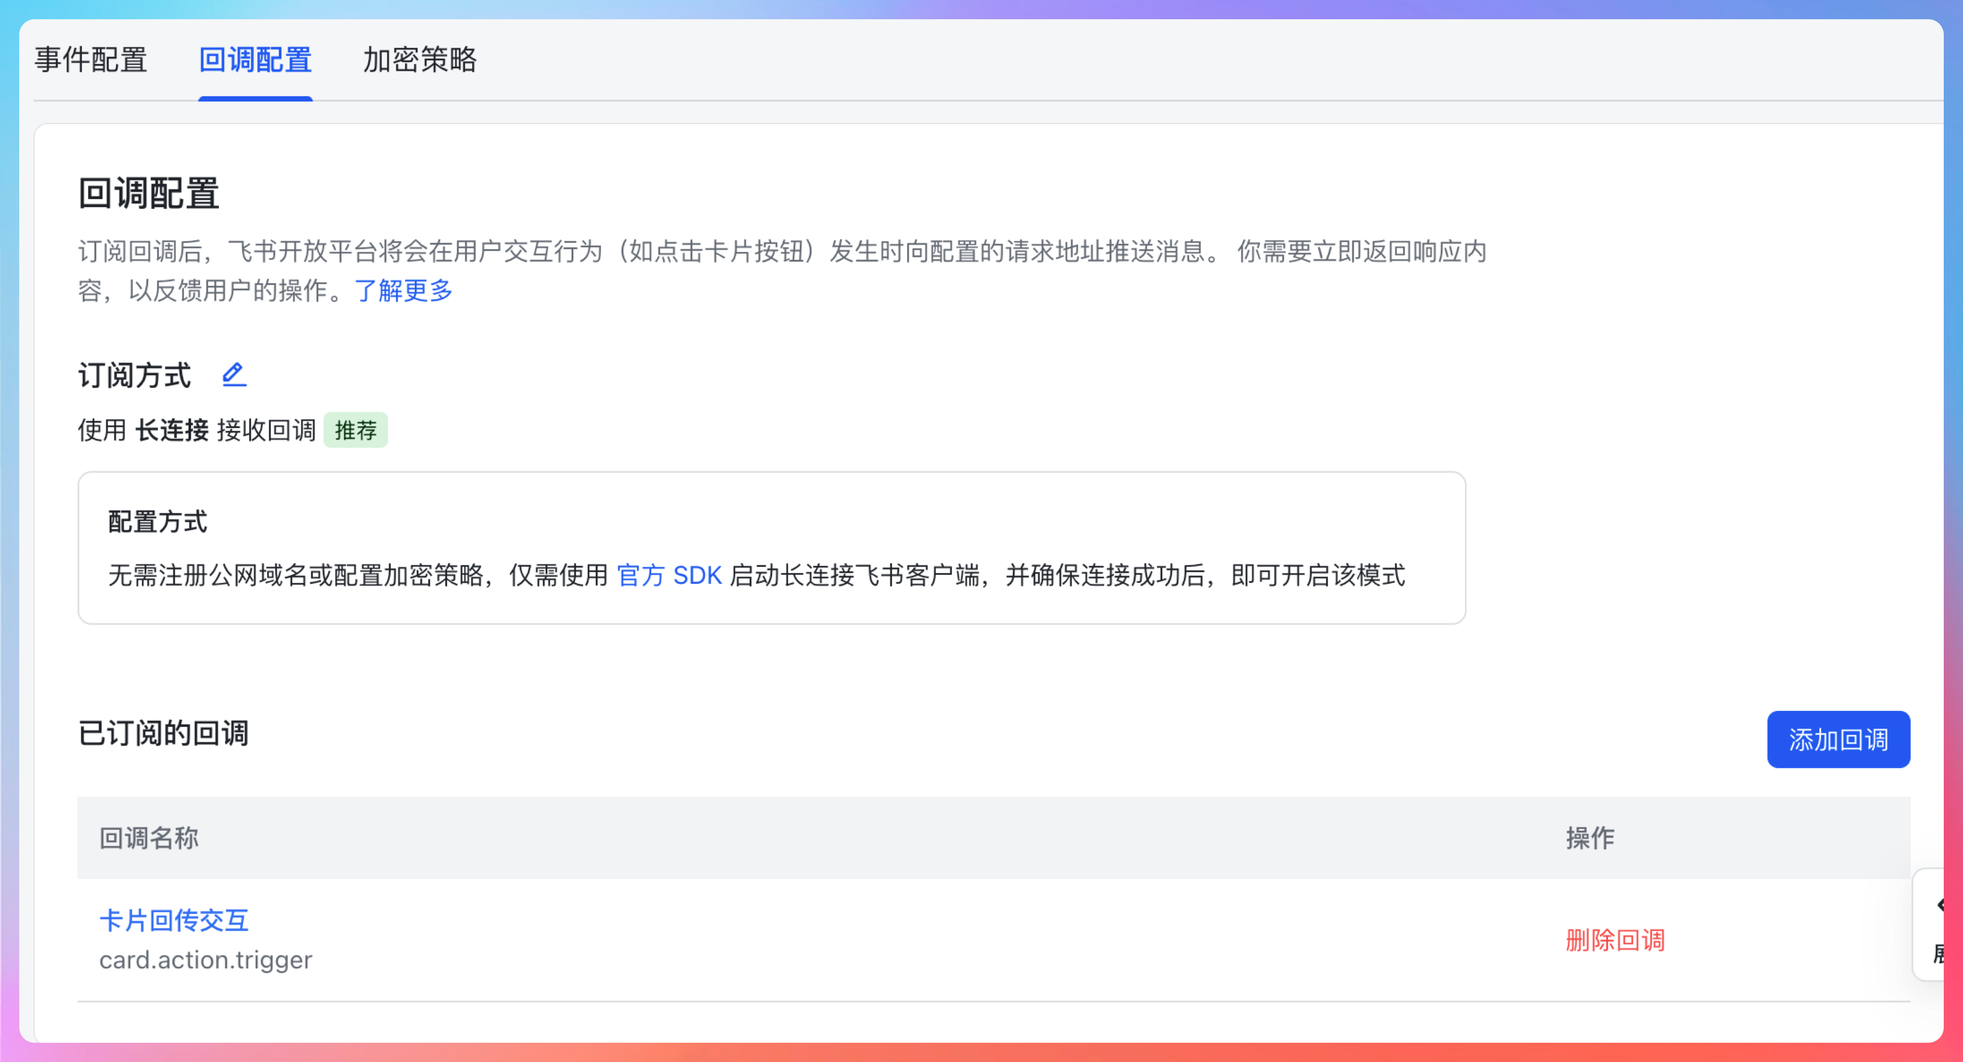Click the 已订阅的回调 section heading

pyautogui.click(x=163, y=733)
